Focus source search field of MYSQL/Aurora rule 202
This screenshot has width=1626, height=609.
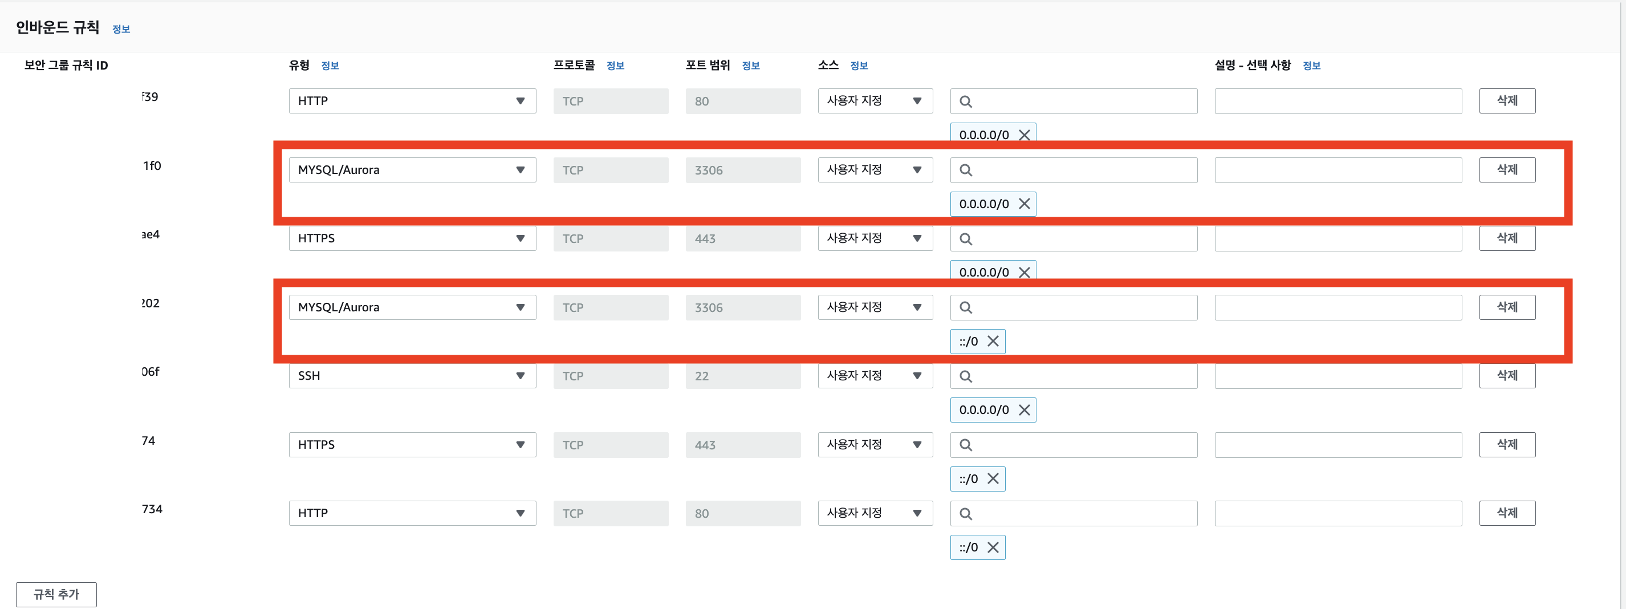click(x=1074, y=307)
